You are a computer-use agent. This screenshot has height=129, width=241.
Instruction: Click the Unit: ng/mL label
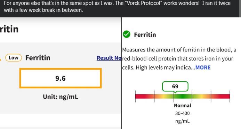click(61, 97)
